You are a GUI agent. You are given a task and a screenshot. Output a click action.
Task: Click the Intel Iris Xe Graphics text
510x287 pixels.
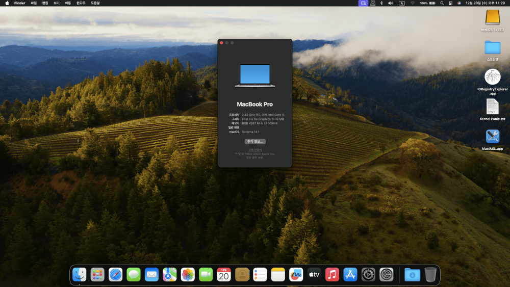263,119
